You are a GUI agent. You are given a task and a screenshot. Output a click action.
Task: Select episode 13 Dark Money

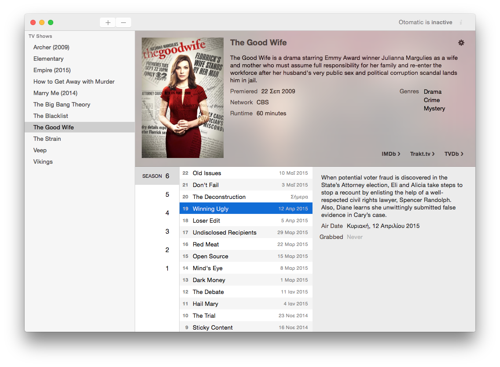[x=246, y=280]
